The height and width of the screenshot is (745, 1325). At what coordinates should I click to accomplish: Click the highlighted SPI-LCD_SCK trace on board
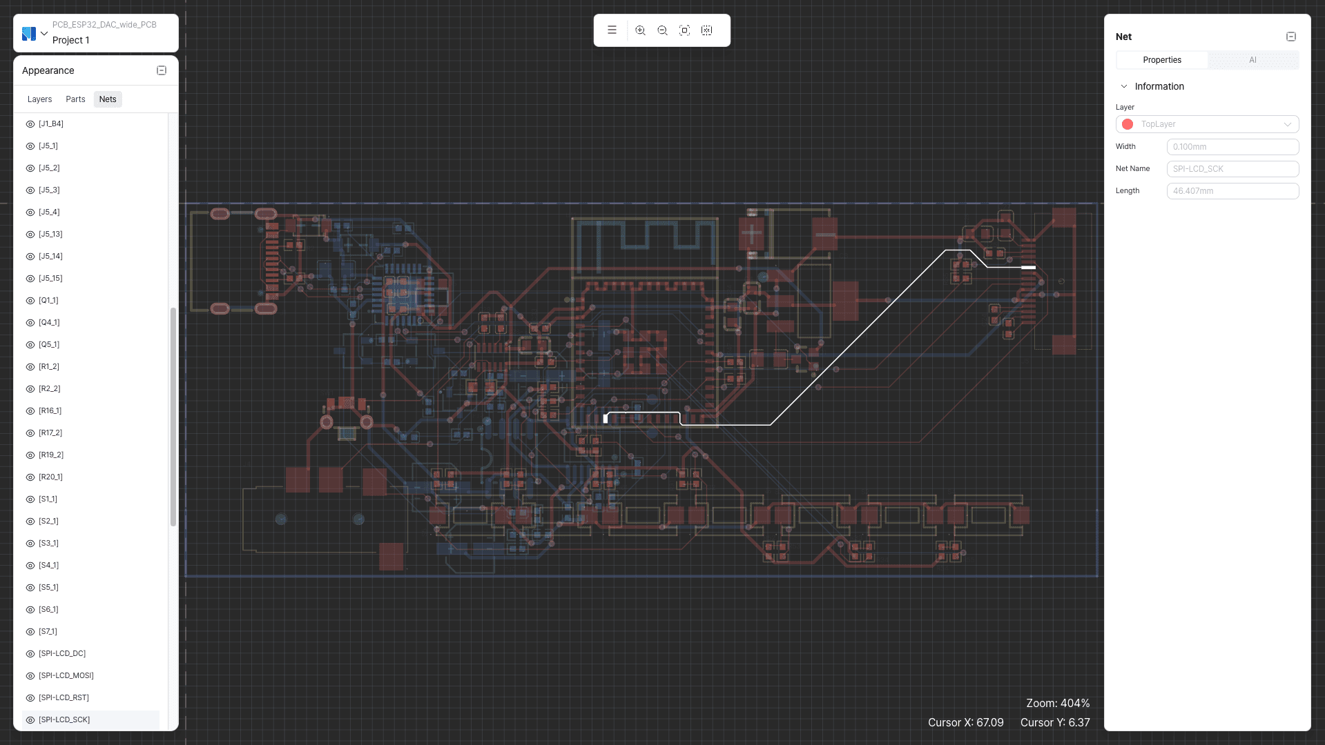click(857, 338)
